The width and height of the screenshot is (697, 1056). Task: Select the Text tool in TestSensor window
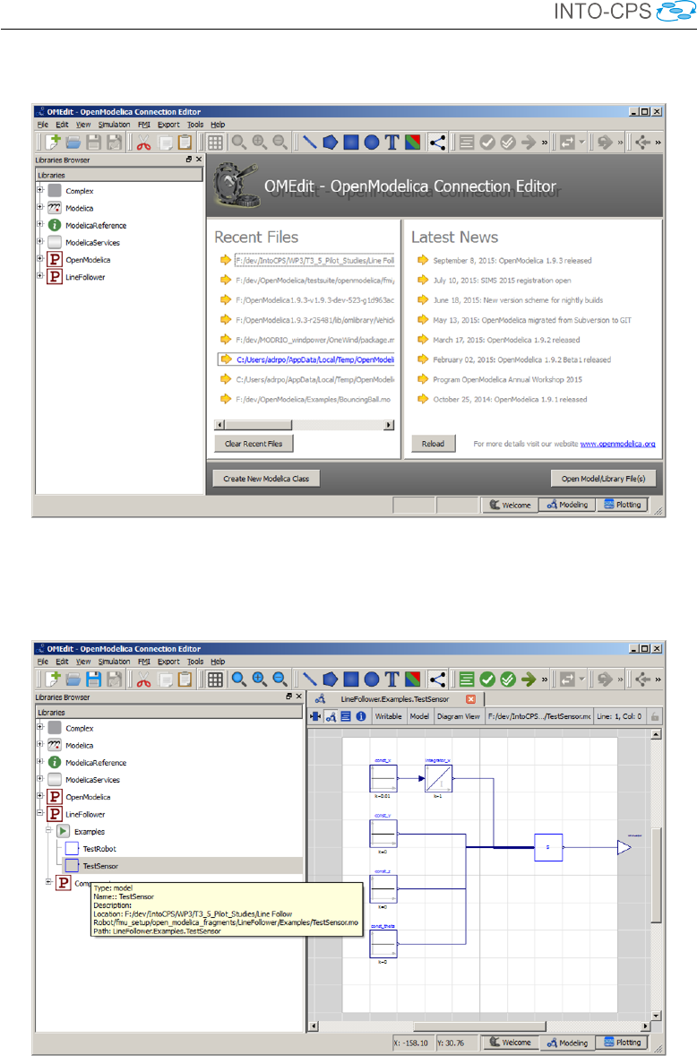tap(392, 679)
